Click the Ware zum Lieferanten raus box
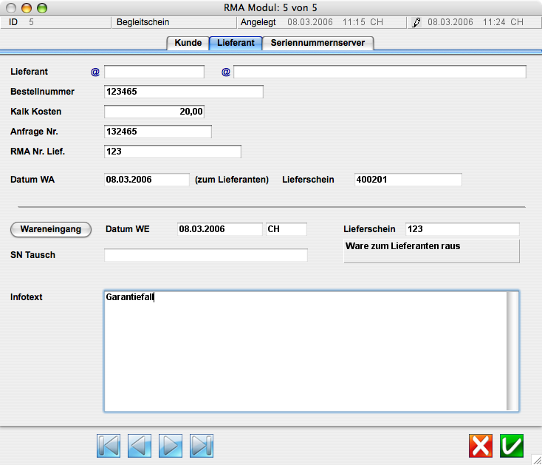The height and width of the screenshot is (465, 542). (431, 251)
